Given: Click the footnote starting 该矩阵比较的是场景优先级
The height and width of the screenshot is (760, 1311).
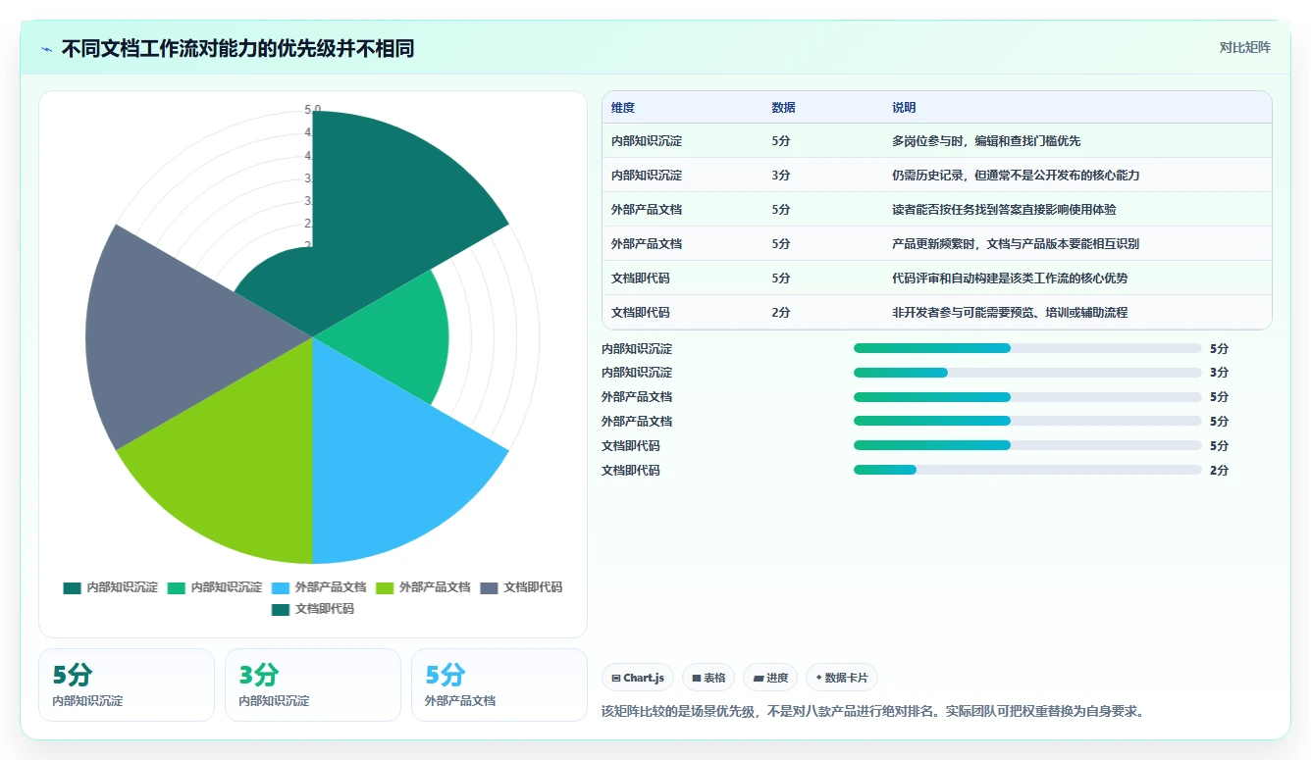Looking at the screenshot, I should pos(872,711).
